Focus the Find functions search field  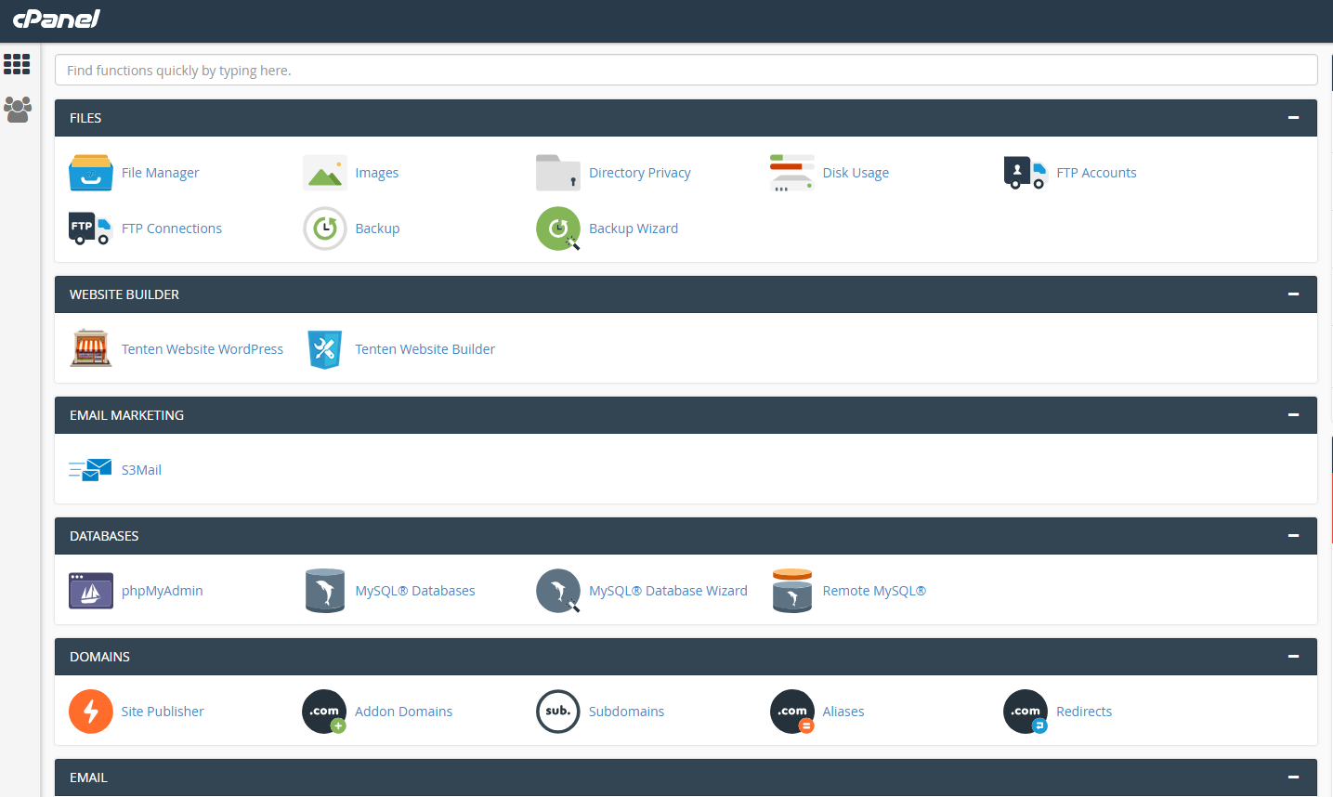coord(686,70)
